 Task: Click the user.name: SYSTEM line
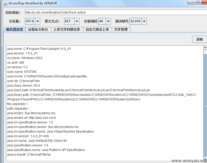(x=22, y=72)
